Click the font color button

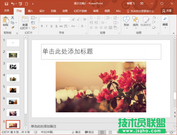[82, 26]
